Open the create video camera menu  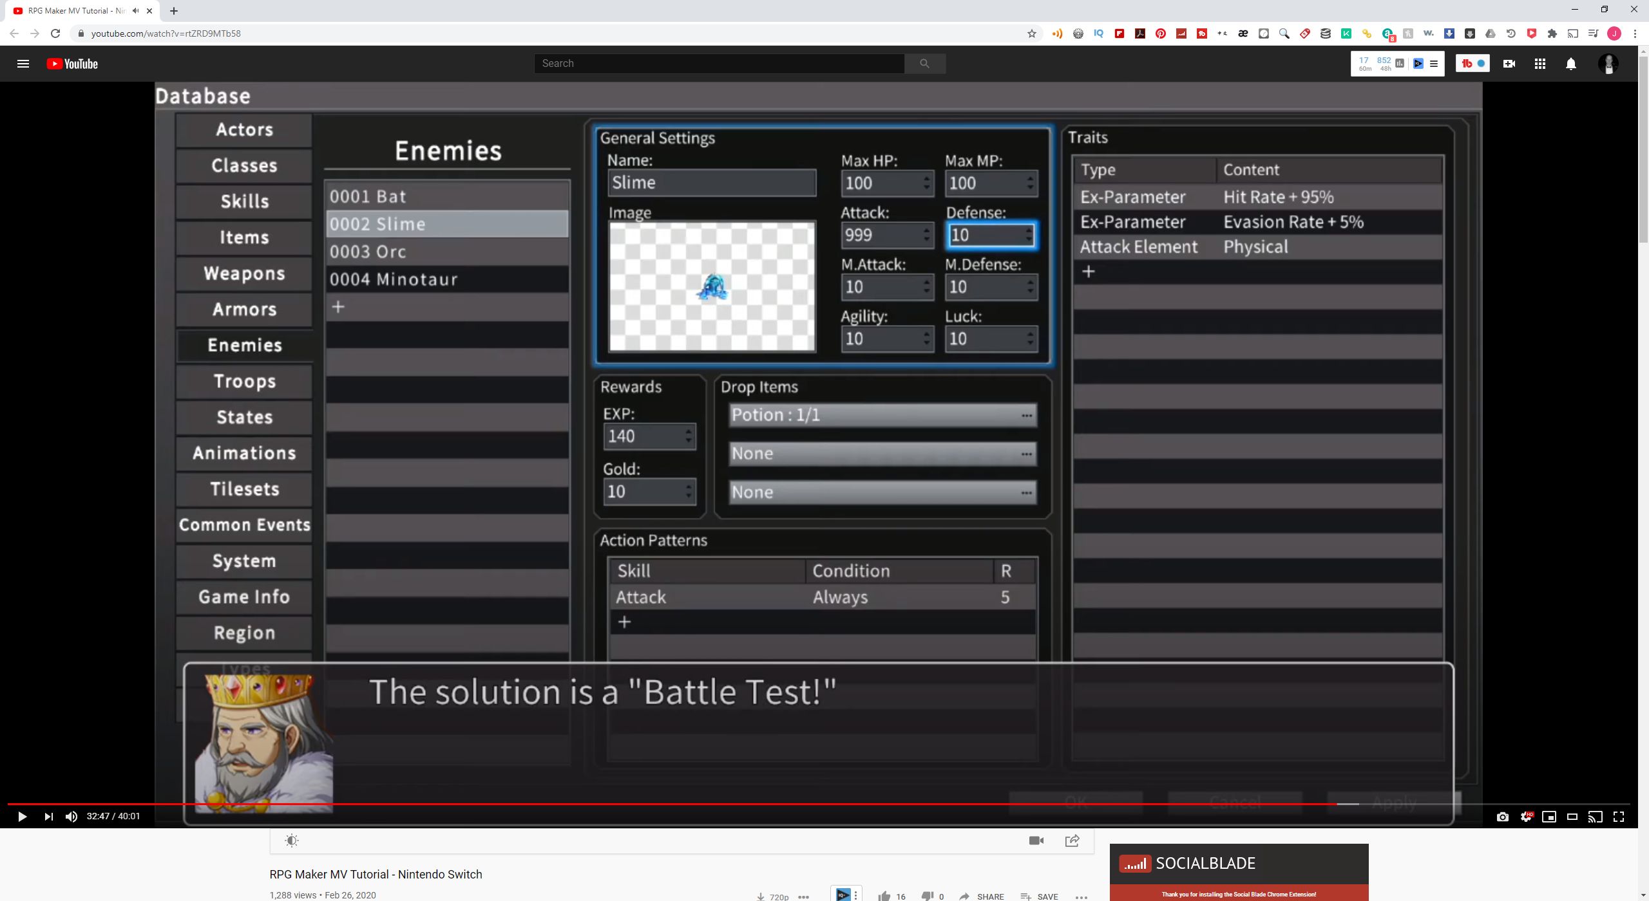pos(1509,64)
